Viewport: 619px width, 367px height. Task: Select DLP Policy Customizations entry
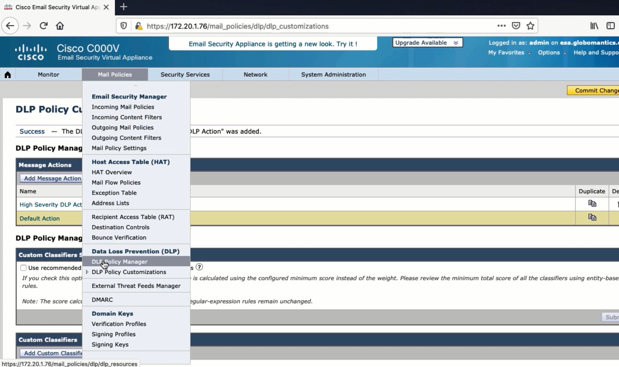tap(129, 272)
